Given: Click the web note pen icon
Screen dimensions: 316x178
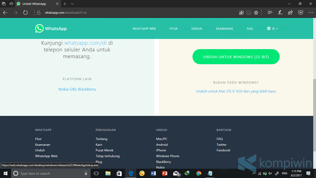Looking at the screenshot, I should click(x=280, y=12).
